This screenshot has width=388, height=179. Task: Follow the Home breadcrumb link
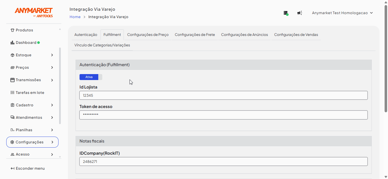(x=75, y=17)
